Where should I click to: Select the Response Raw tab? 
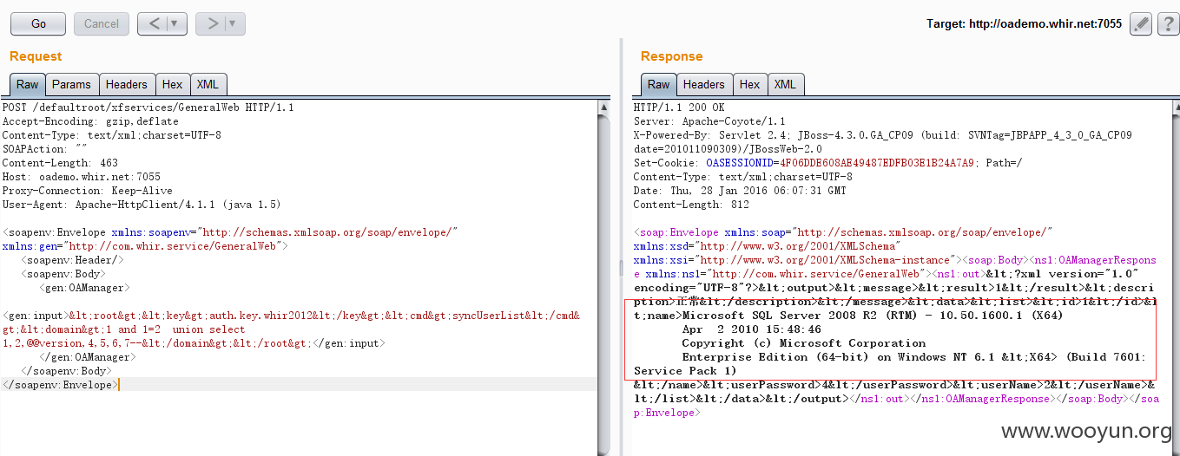click(x=659, y=84)
